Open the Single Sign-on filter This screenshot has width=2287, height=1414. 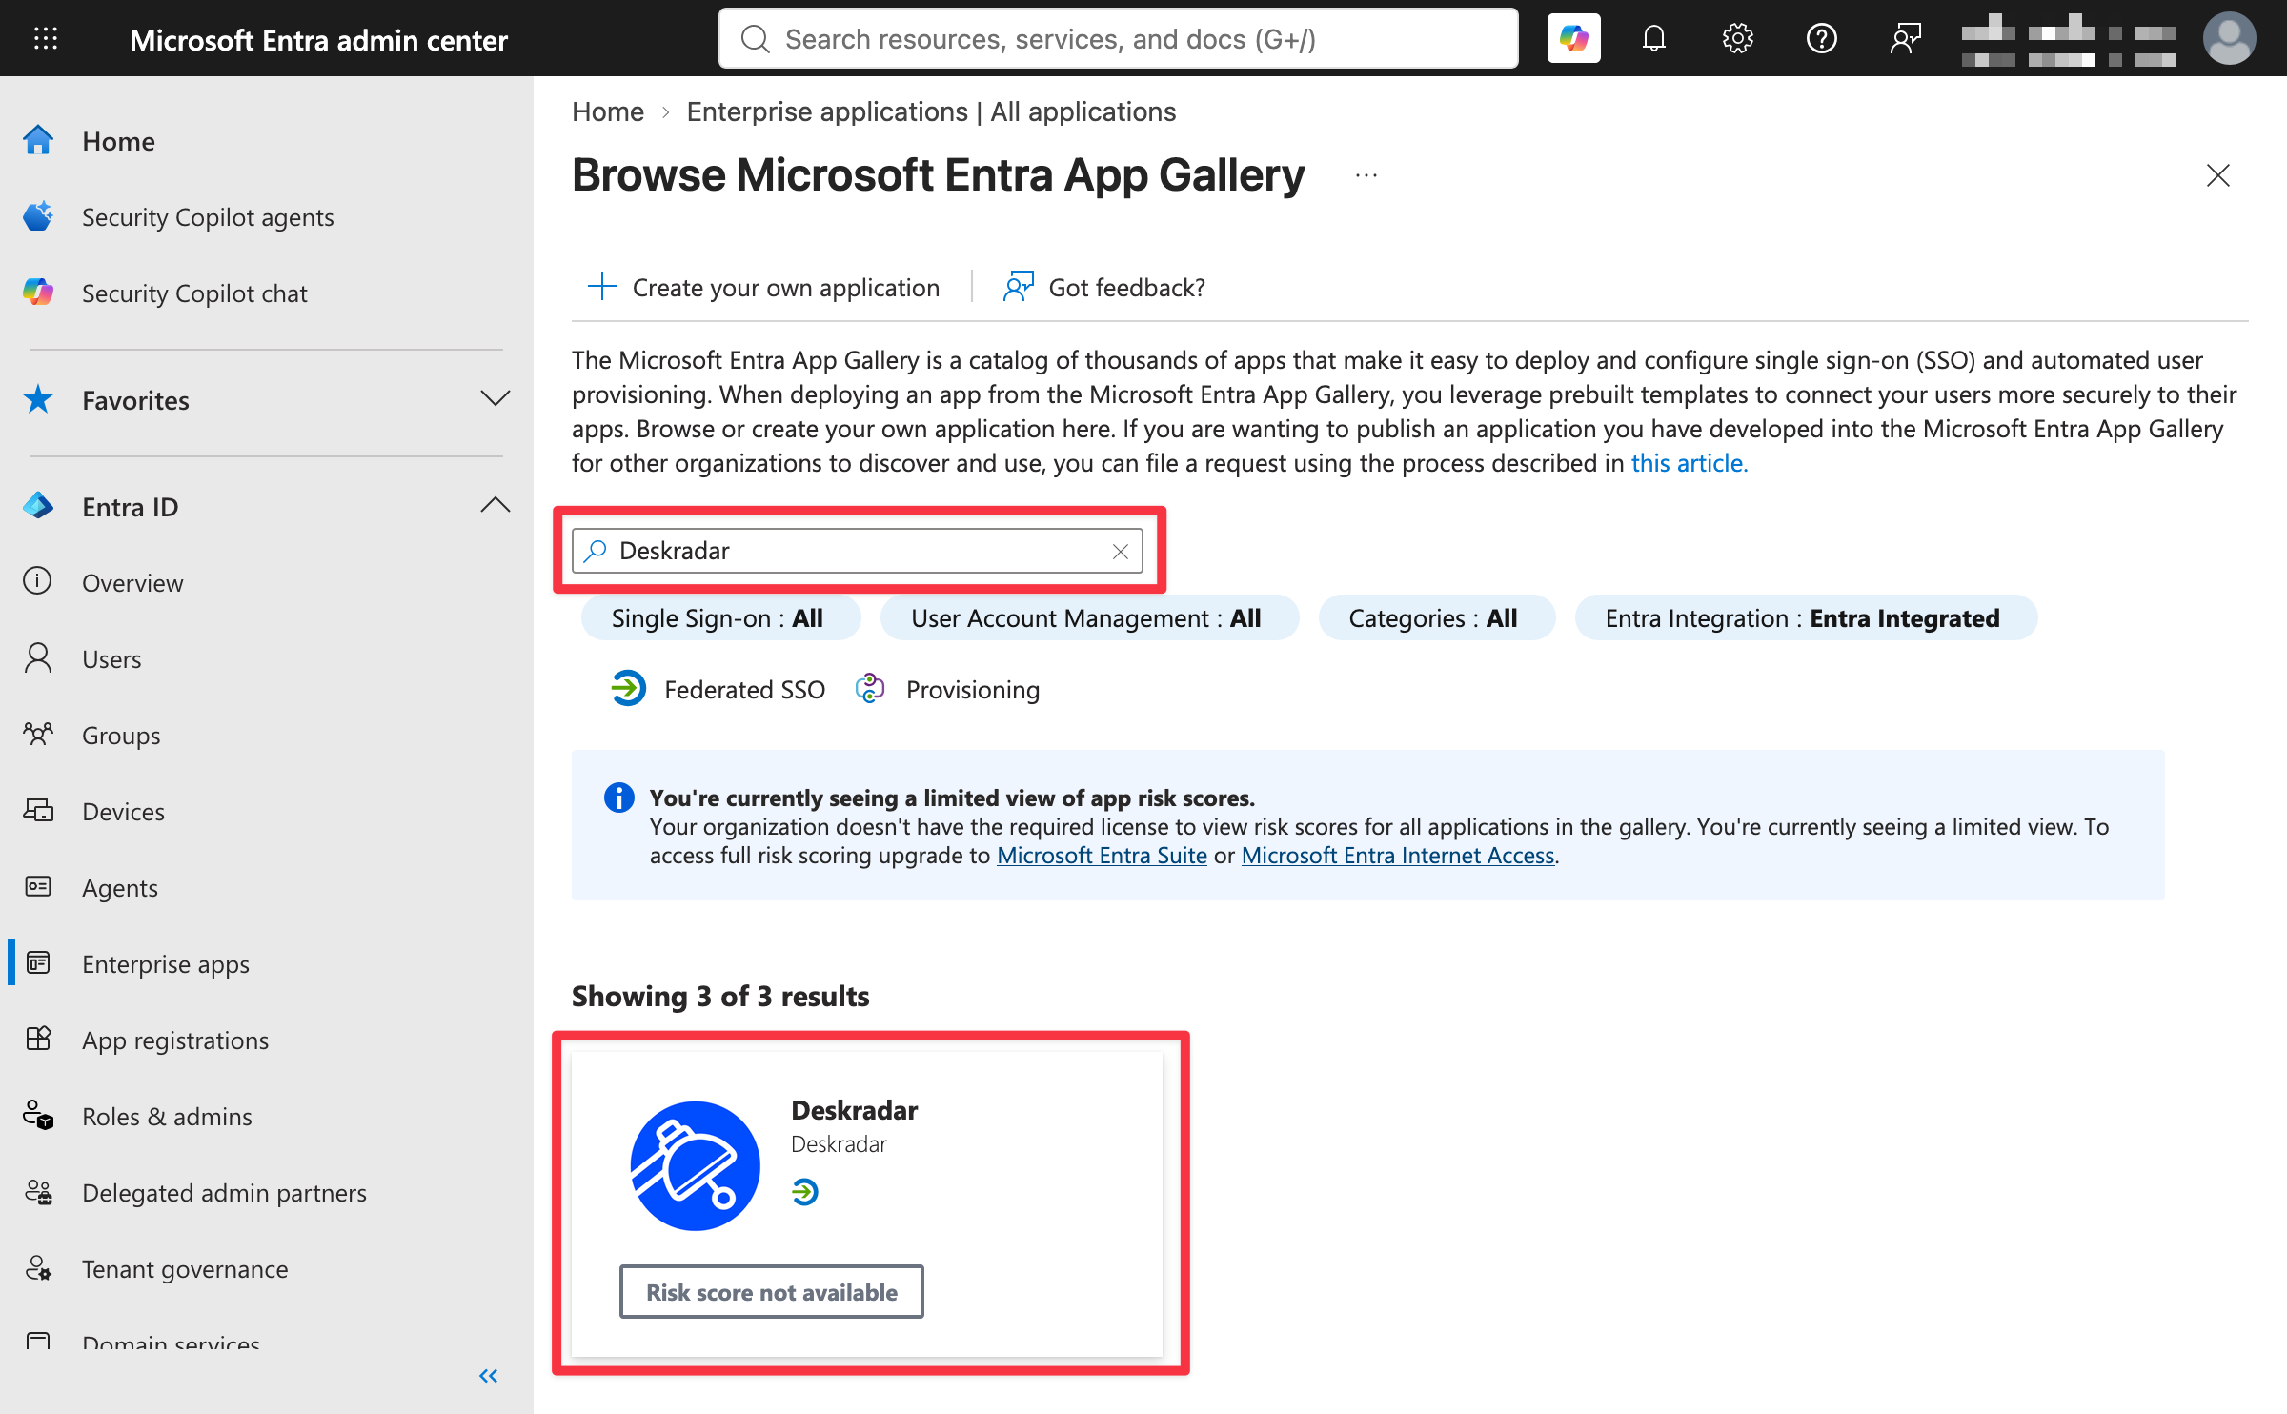click(720, 617)
